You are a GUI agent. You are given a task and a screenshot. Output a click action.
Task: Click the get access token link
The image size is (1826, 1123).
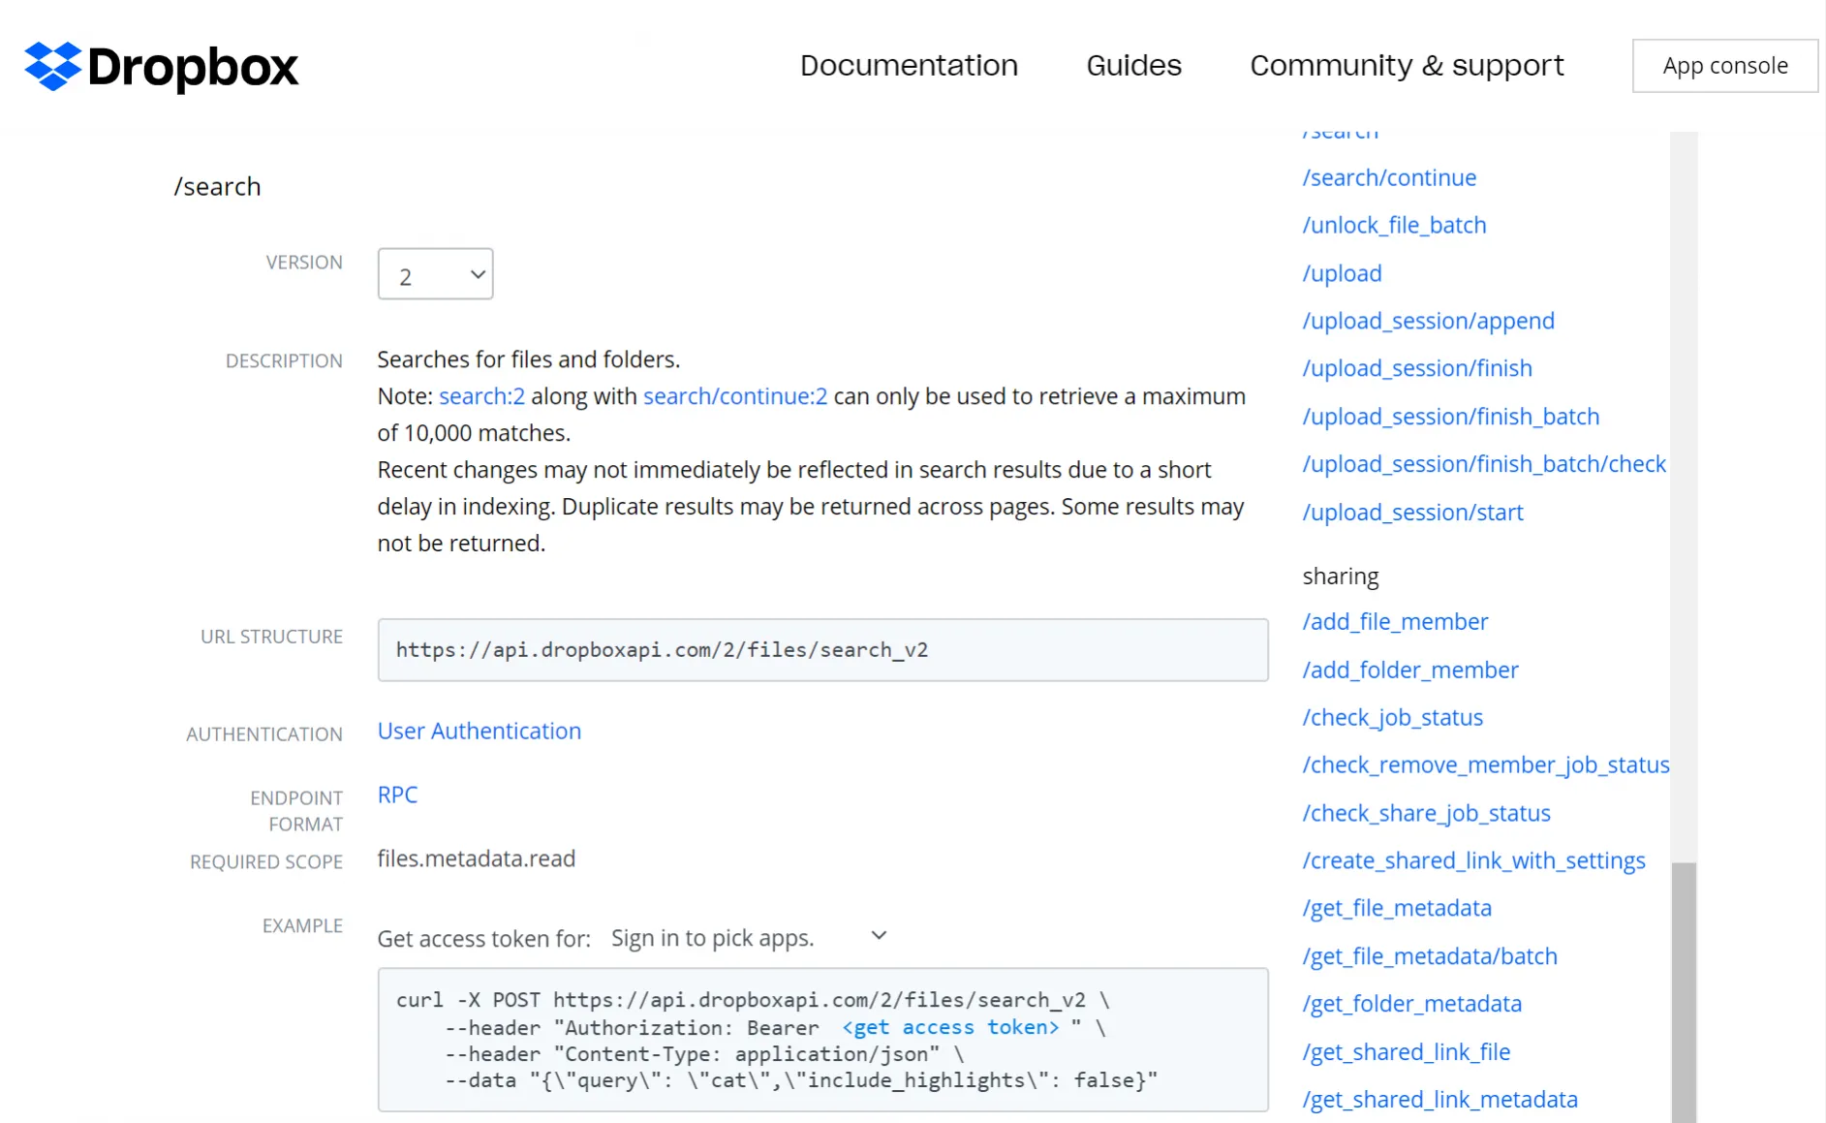click(x=950, y=1027)
